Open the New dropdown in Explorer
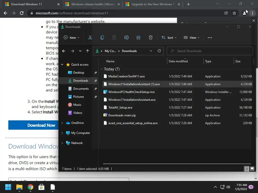The image size is (258, 193). pos(71,38)
